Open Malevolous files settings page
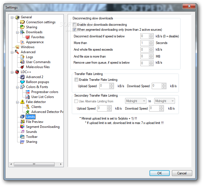Image resolution: width=203 pixels, height=186 pixels. click(x=38, y=67)
